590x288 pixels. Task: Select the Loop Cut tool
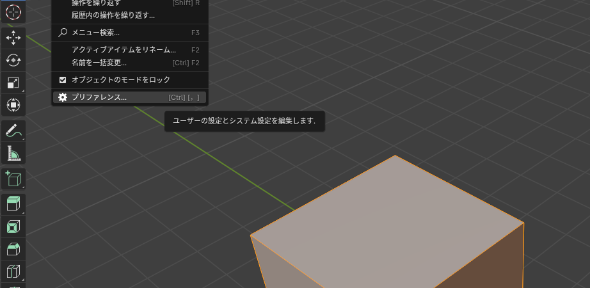13,271
